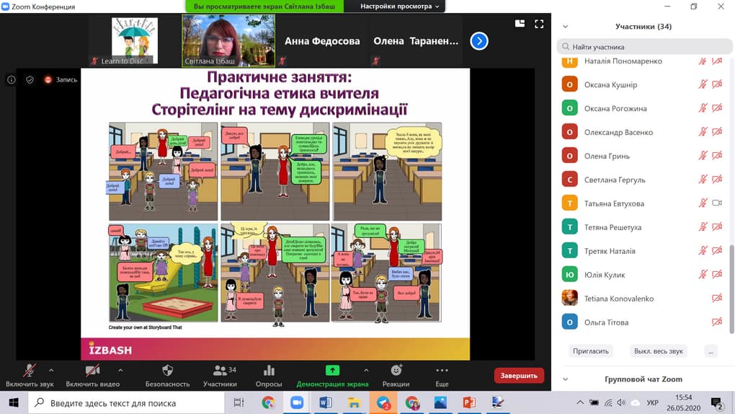The image size is (735, 414).
Task: Open Reactions (Реакции) smiley icon
Action: point(396,370)
